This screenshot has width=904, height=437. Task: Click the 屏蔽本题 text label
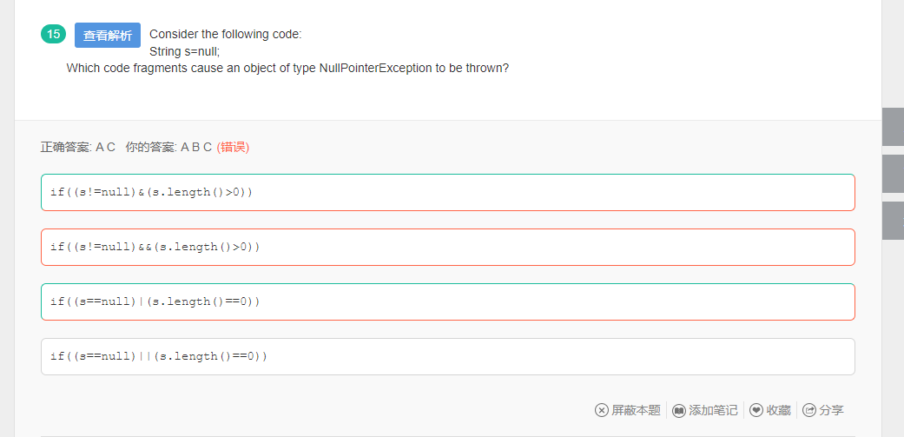pos(636,410)
